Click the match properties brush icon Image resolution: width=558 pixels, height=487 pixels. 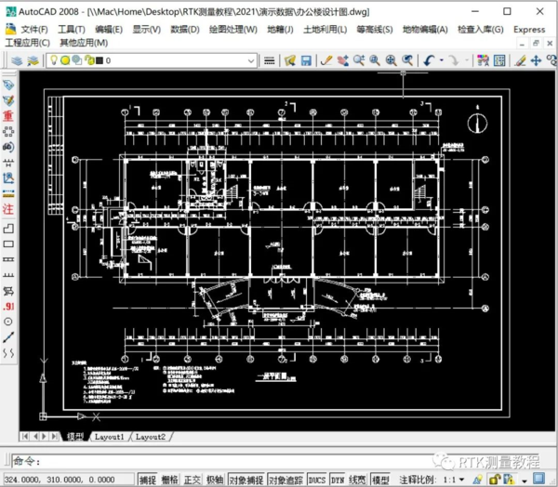click(x=520, y=60)
